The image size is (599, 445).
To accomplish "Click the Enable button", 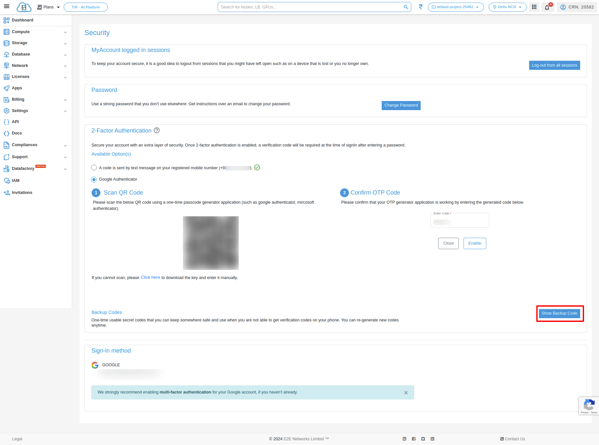I will click(x=475, y=243).
